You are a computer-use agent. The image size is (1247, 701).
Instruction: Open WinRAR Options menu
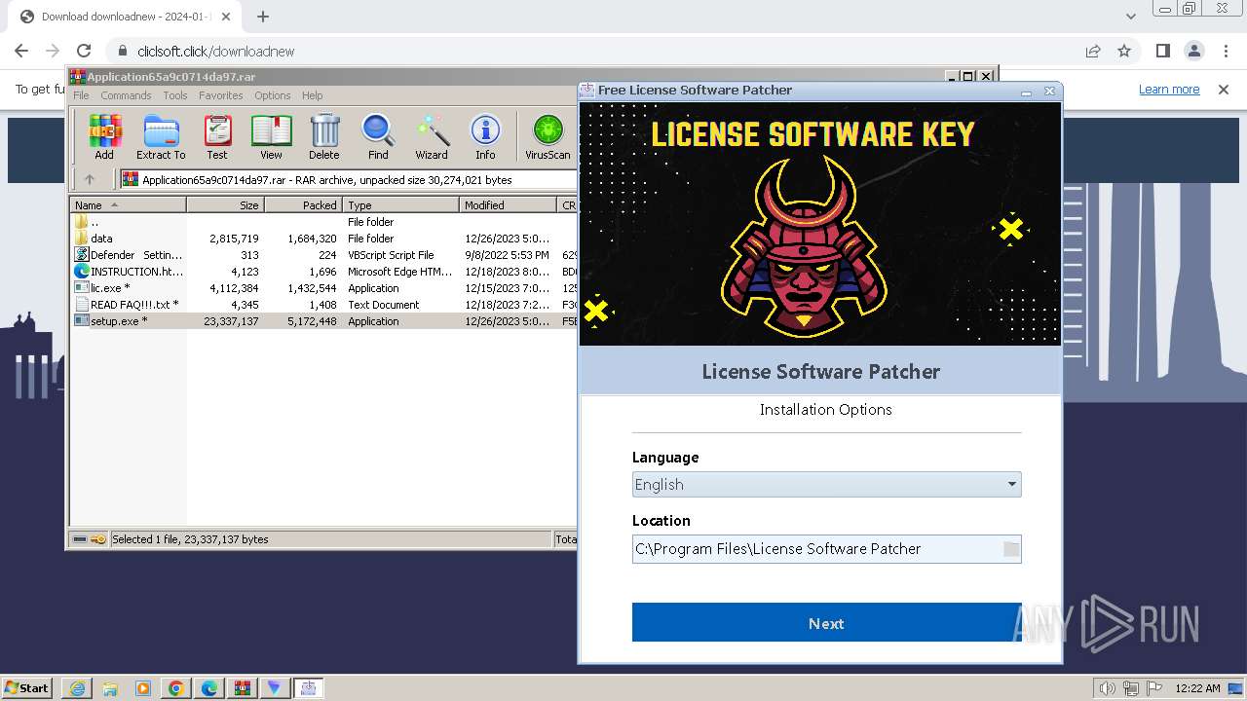pos(273,95)
